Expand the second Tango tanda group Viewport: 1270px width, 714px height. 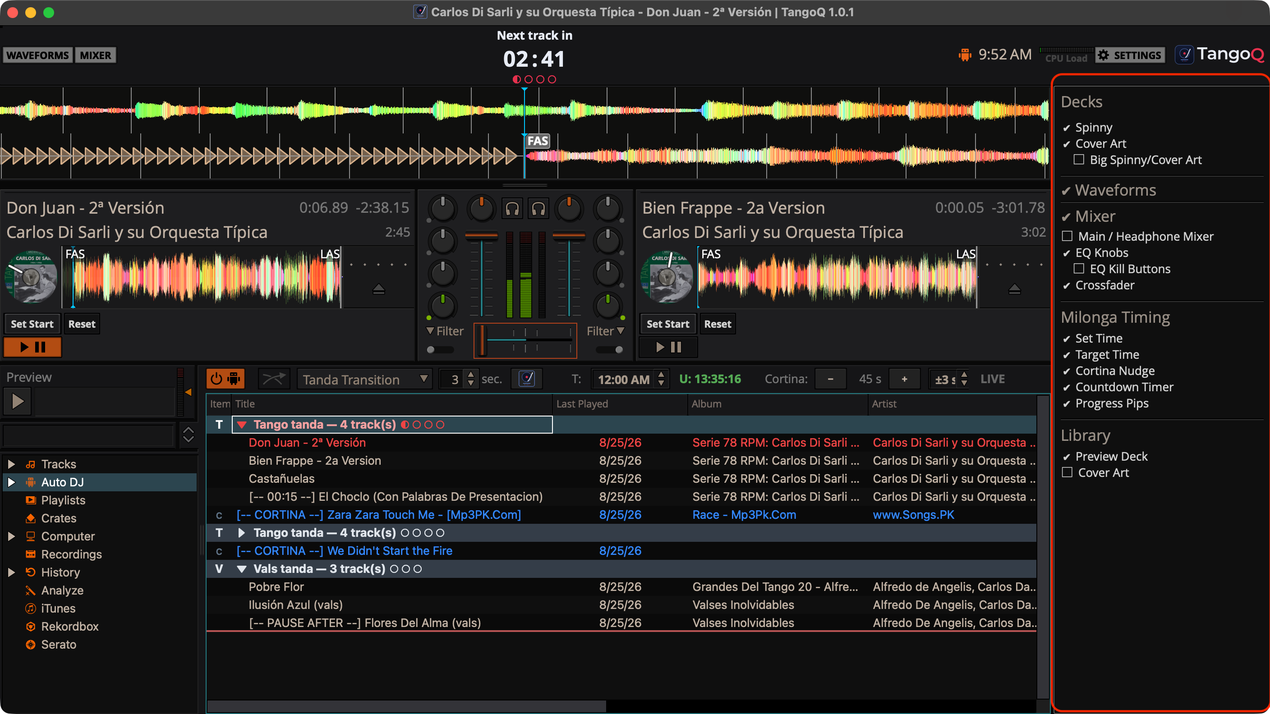242,532
